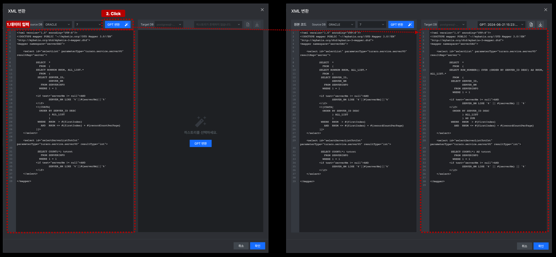
Task: Click the document icon beside the empty history dropdown
Action: 248,25
